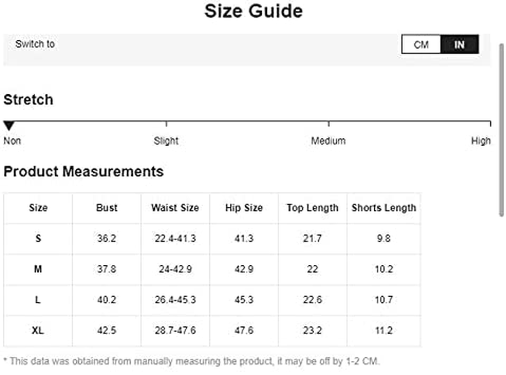Image resolution: width=506 pixels, height=375 pixels.
Task: Switch units to CM
Action: 421,44
